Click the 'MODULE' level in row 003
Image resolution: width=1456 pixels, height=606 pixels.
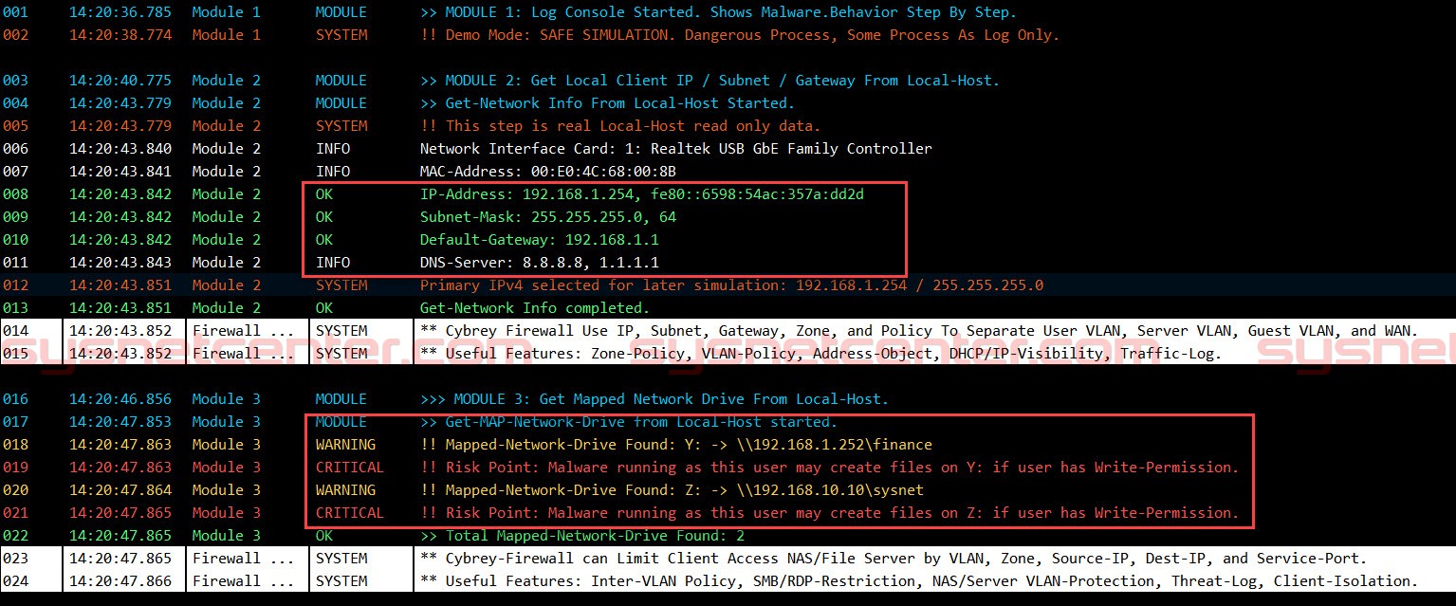(341, 81)
